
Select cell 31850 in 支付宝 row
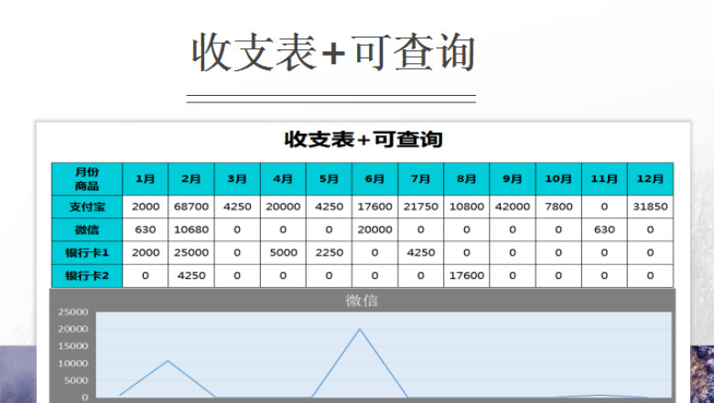click(650, 207)
